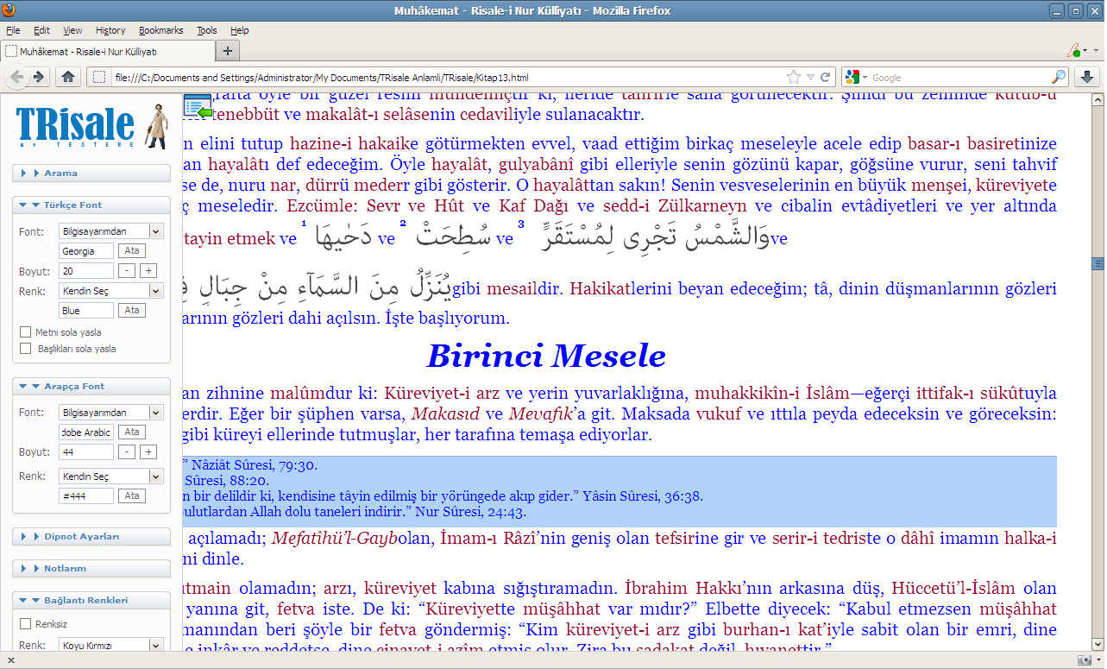The width and height of the screenshot is (1107, 669).
Task: Click the Firefox icon in the title bar
Action: 10,10
